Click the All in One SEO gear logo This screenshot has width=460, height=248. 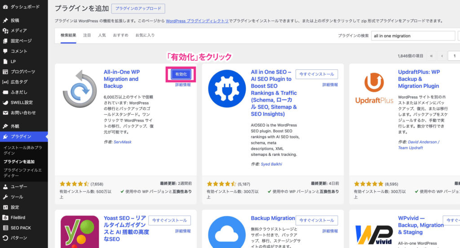[227, 89]
